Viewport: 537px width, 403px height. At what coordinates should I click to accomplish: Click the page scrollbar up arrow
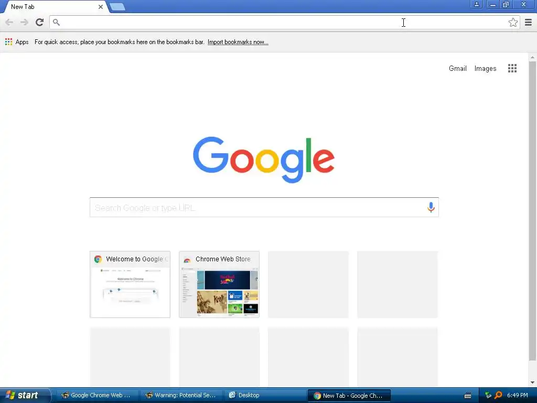[x=532, y=57]
